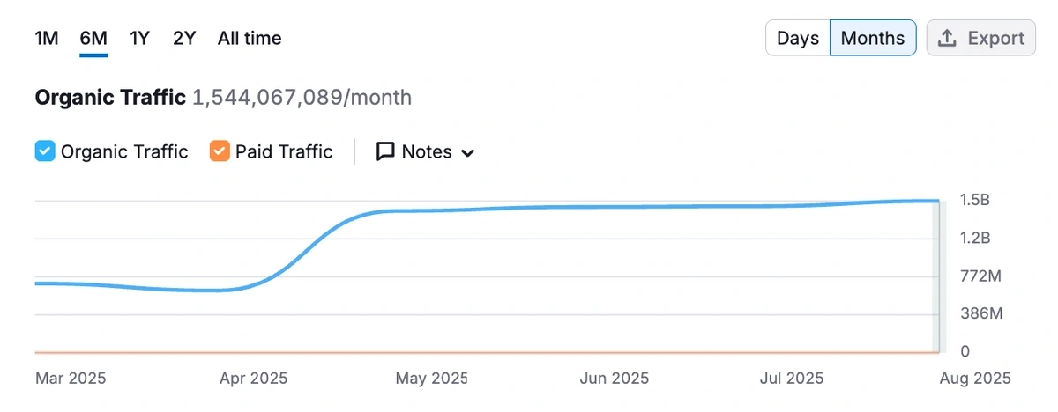Switch to the 2Y time range
Screen dimensions: 1058x412
point(184,38)
